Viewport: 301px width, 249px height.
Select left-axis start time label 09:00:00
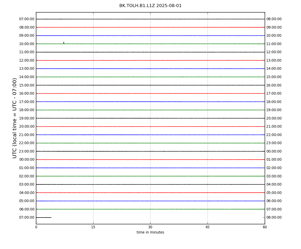27,36
